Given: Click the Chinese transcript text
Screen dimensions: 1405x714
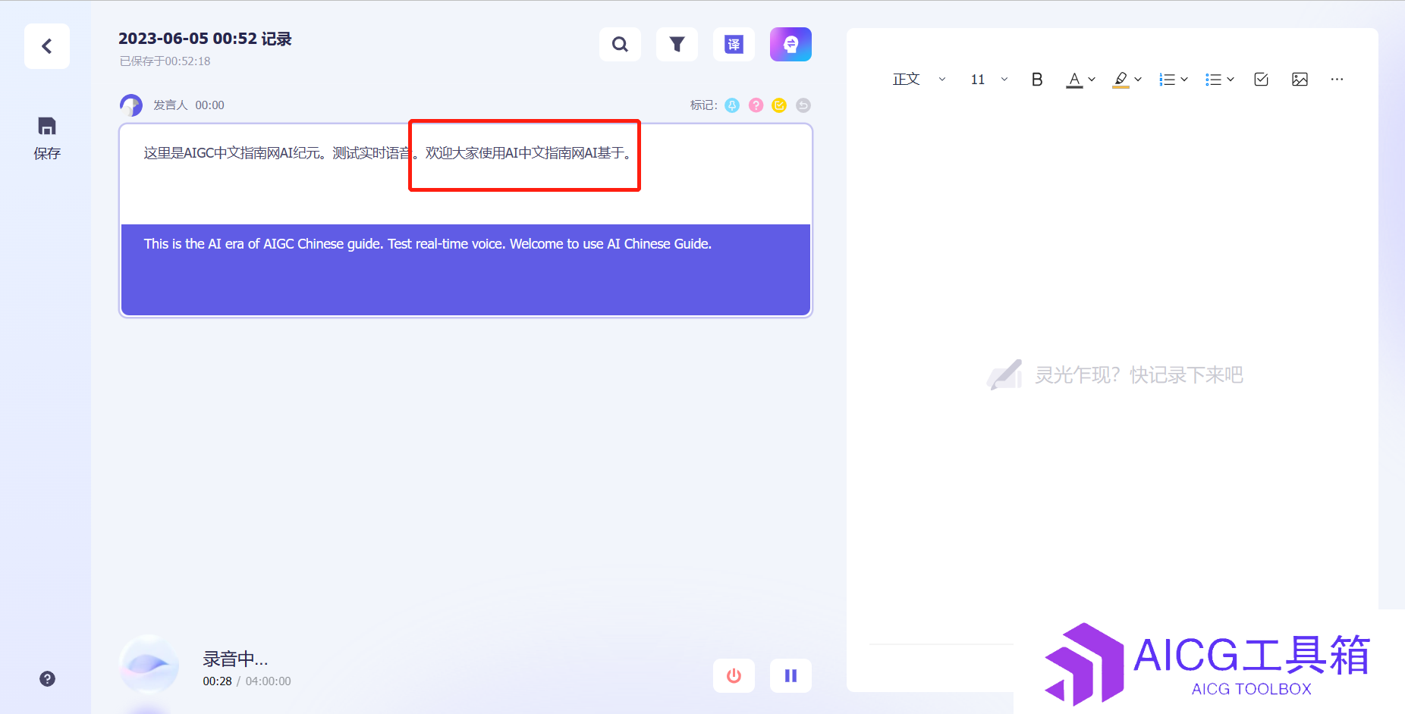Looking at the screenshot, I should pos(388,153).
